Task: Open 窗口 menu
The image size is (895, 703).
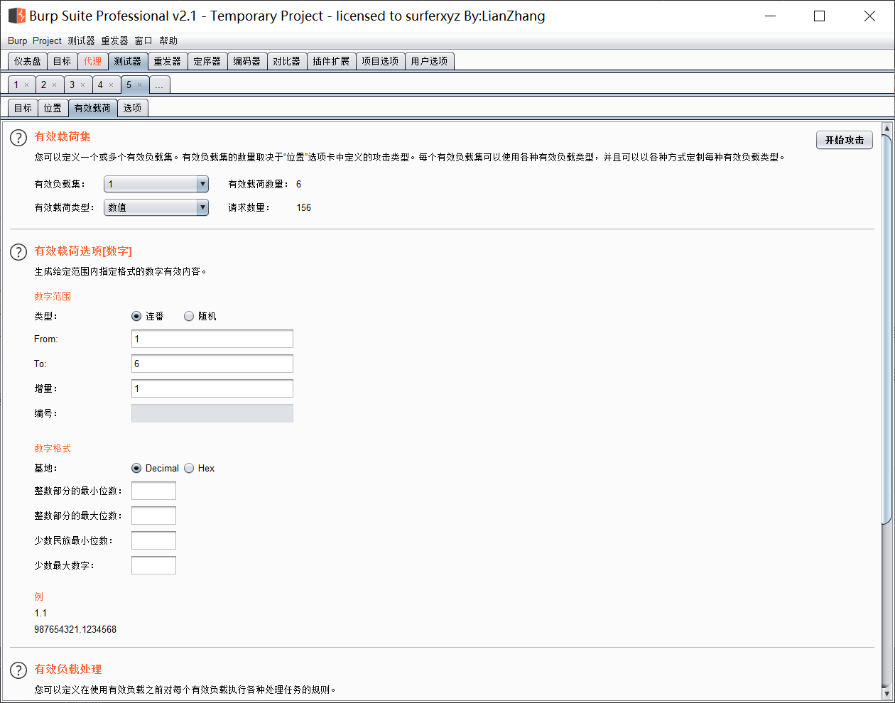Action: pyautogui.click(x=143, y=40)
